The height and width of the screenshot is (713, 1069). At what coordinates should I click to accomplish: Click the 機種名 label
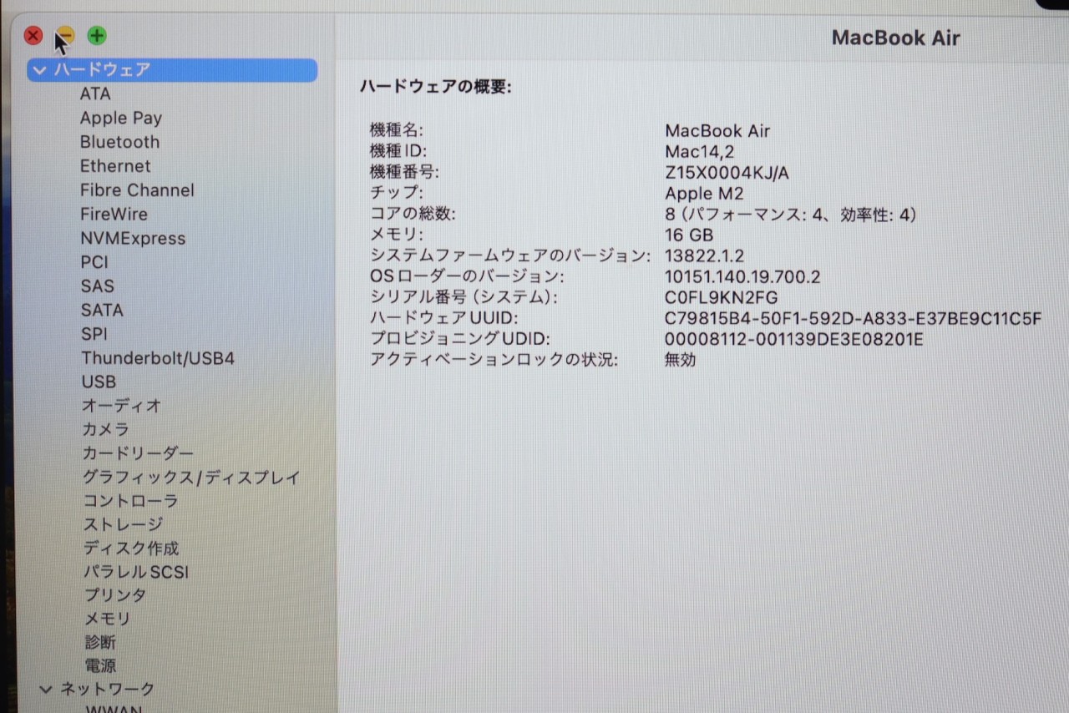click(x=397, y=131)
